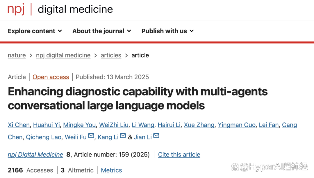This screenshot has width=314, height=178.
Task: Expand the Publish with us menu
Action: tap(168, 31)
